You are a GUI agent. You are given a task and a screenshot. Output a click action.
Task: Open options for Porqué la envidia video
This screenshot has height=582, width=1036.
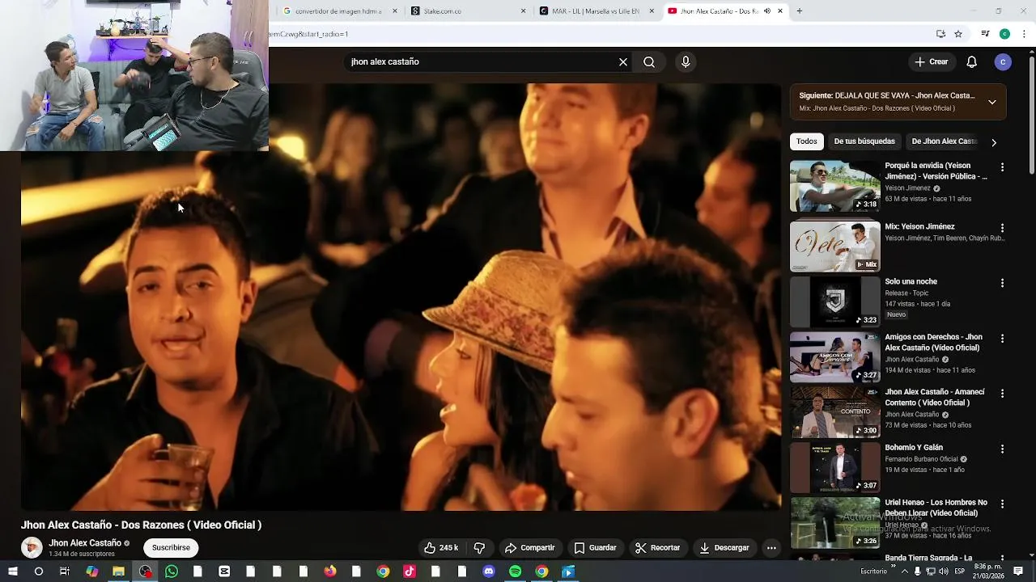1002,167
